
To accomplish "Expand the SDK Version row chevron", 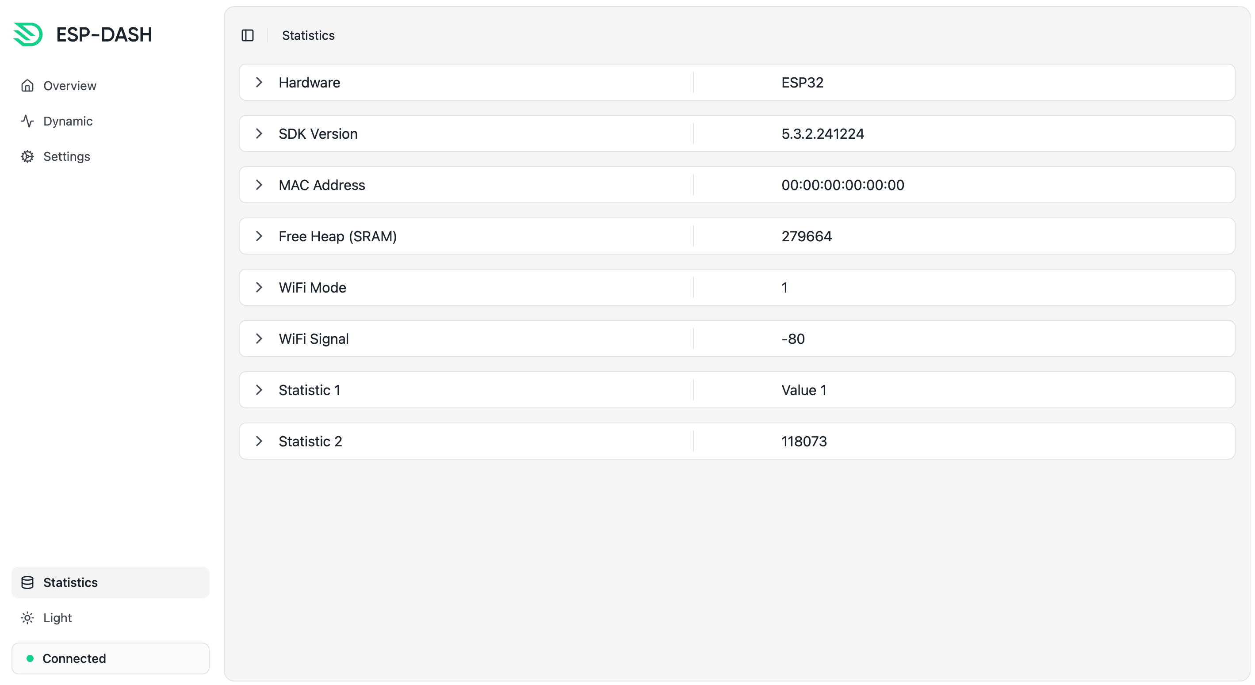I will pos(259,133).
